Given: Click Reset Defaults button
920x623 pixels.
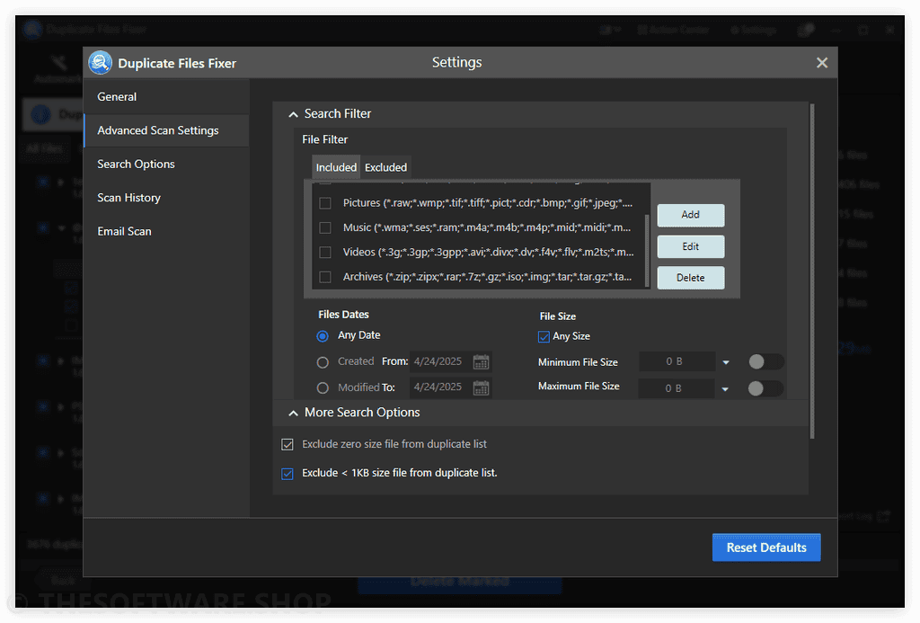Looking at the screenshot, I should [766, 547].
